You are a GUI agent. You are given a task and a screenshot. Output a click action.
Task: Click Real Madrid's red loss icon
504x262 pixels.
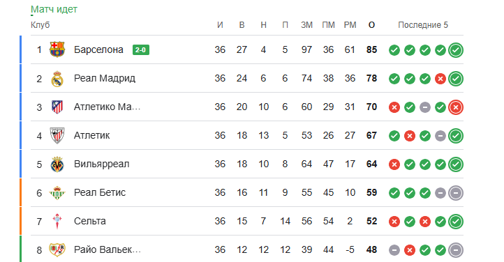(440, 79)
